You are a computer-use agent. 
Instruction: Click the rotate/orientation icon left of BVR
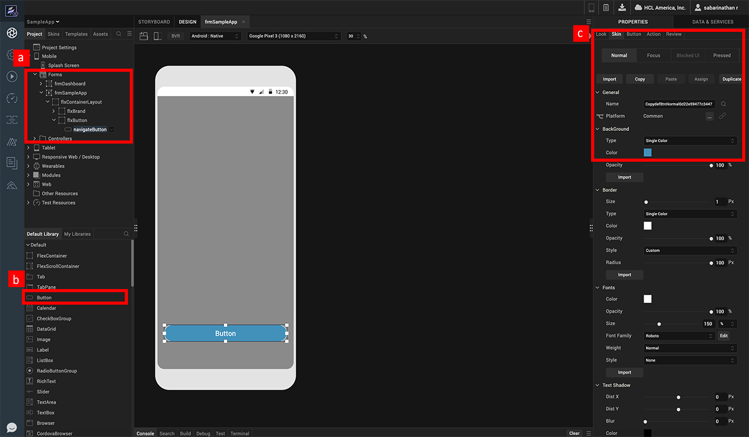pos(144,36)
